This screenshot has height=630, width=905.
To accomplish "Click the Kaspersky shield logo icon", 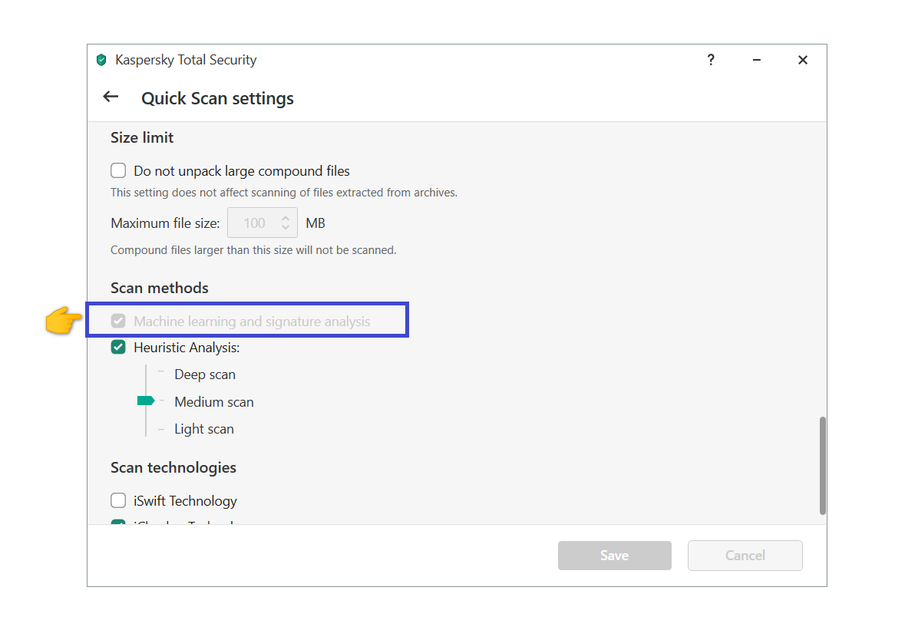I will click(101, 60).
